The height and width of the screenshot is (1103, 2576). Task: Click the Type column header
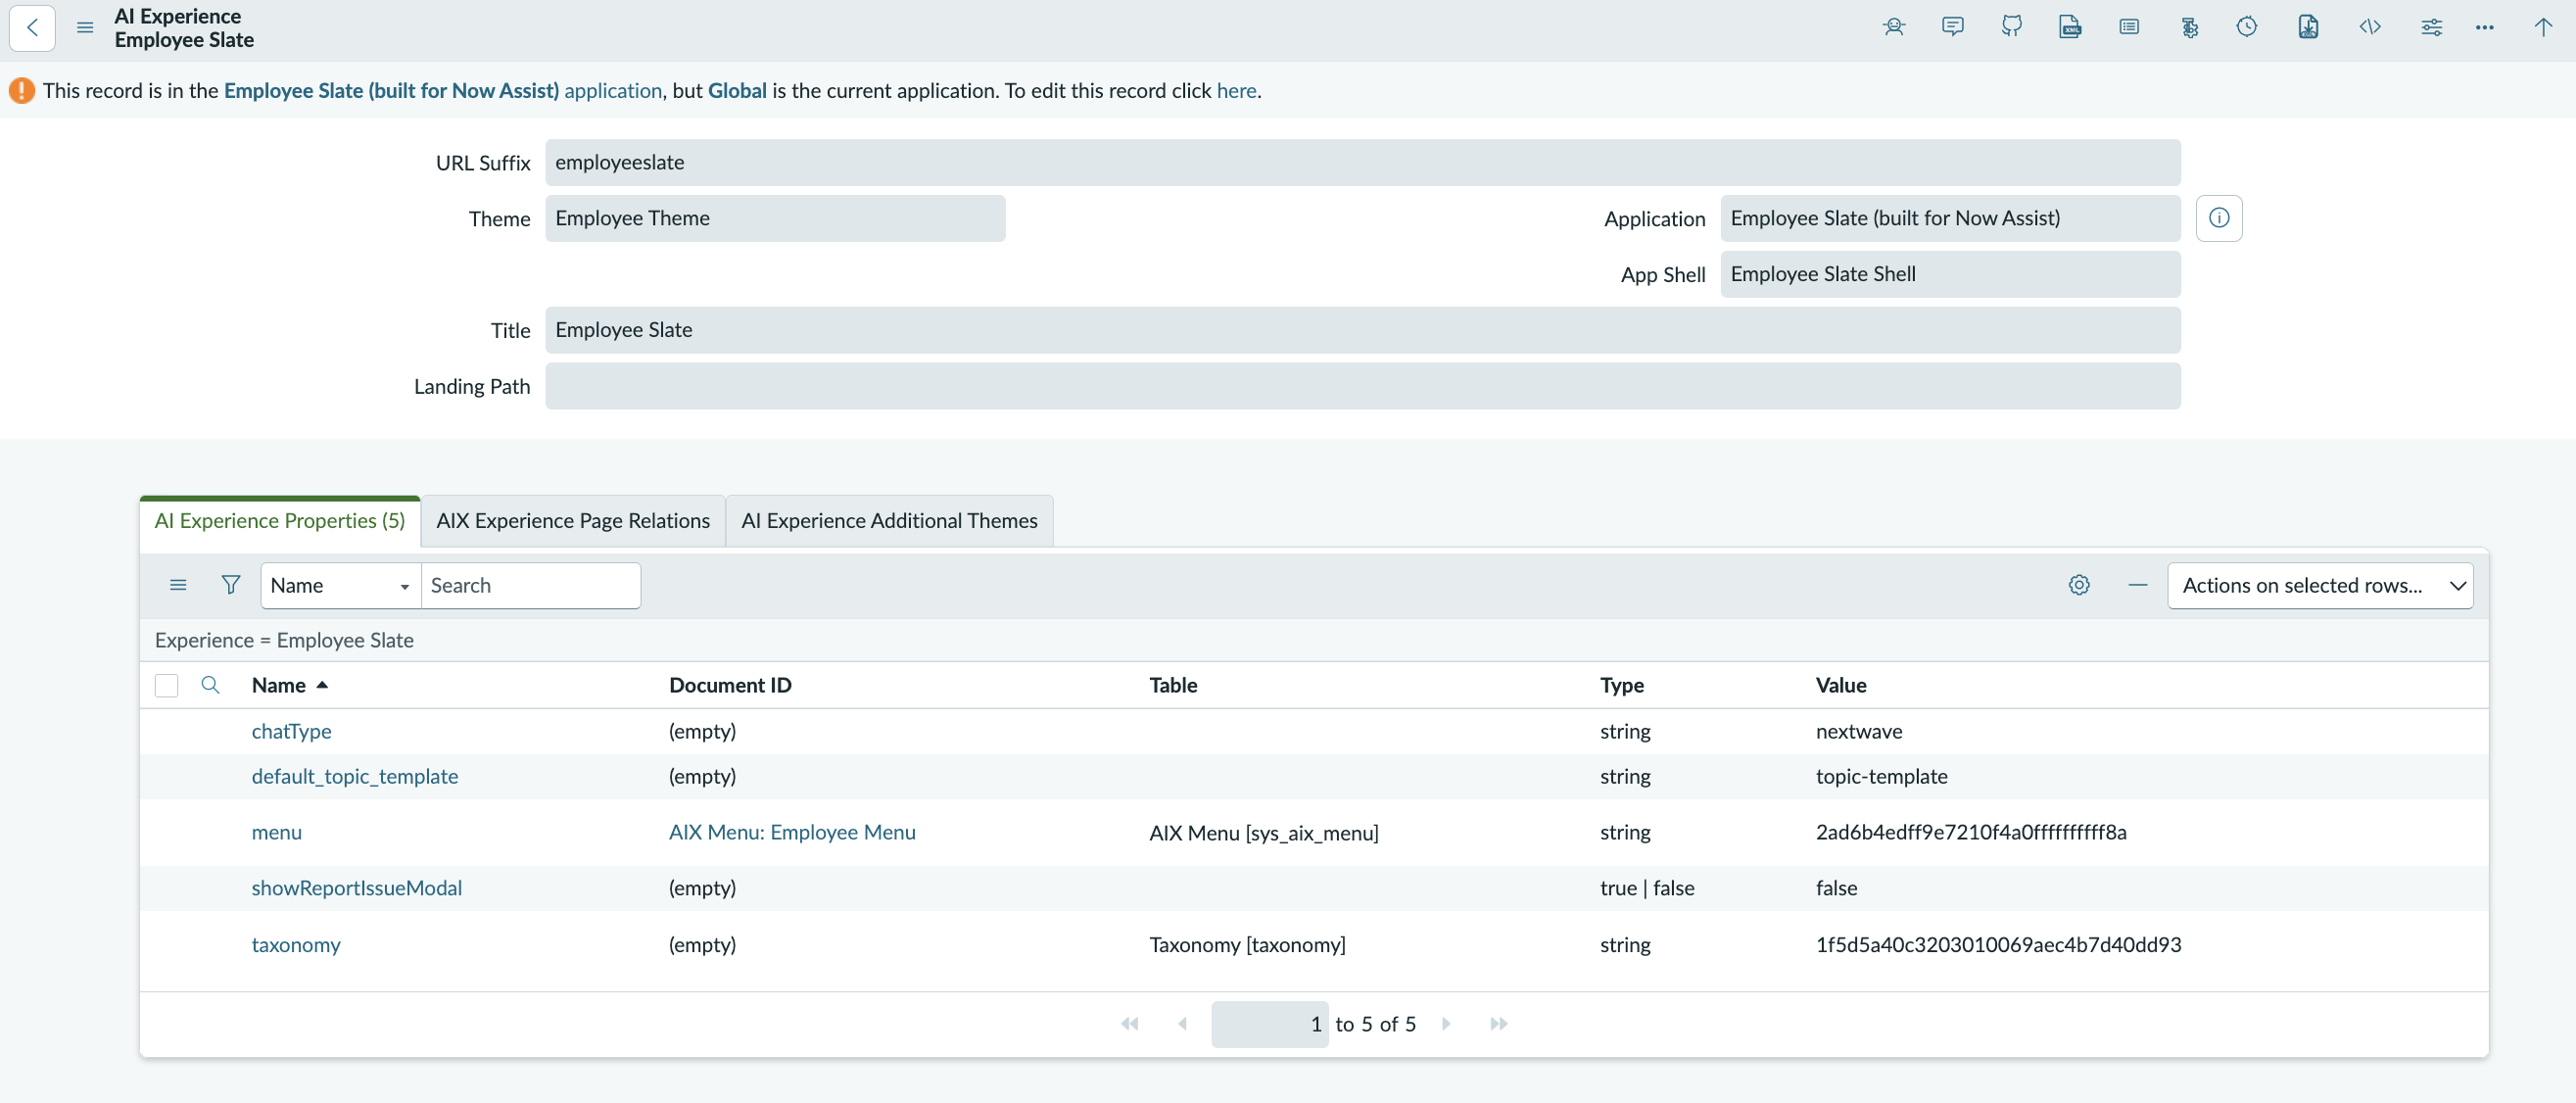[x=1621, y=685]
